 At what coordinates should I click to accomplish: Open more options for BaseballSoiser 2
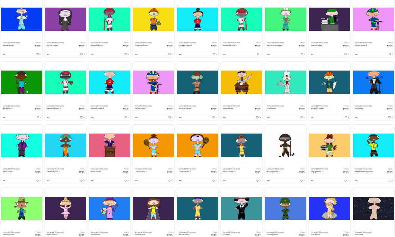tap(224, 54)
